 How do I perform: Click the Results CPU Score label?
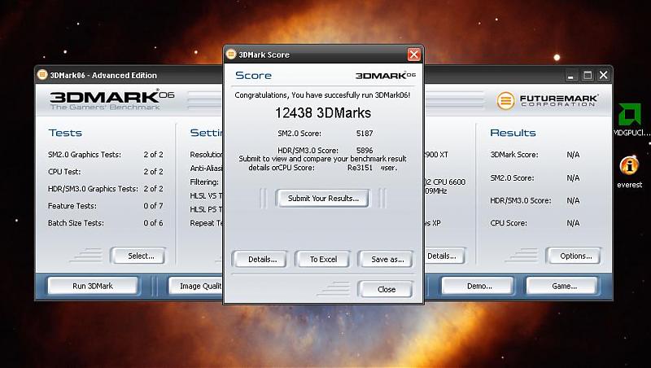(x=508, y=223)
